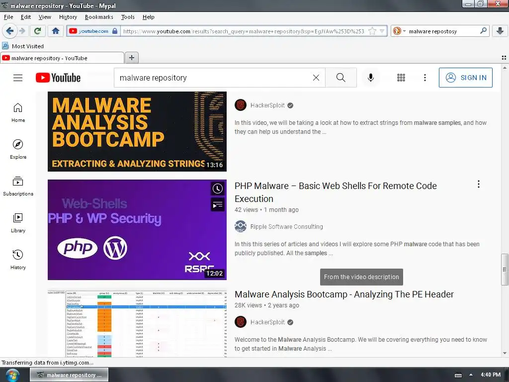Screen dimensions: 509x382
Task: Open the URL history dropdown arrow
Action: (x=382, y=31)
